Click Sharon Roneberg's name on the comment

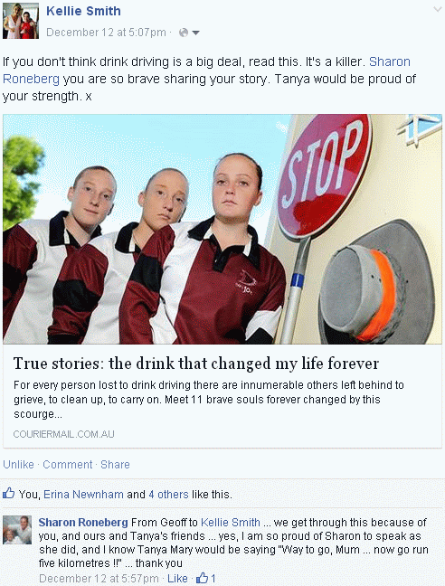pyautogui.click(x=83, y=522)
